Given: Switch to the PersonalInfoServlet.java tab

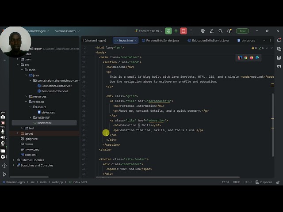Looking at the screenshot, I should click(161, 41).
